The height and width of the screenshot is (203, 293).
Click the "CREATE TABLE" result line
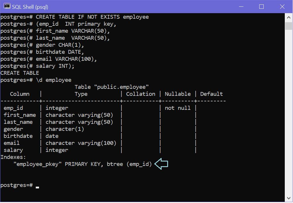point(20,73)
